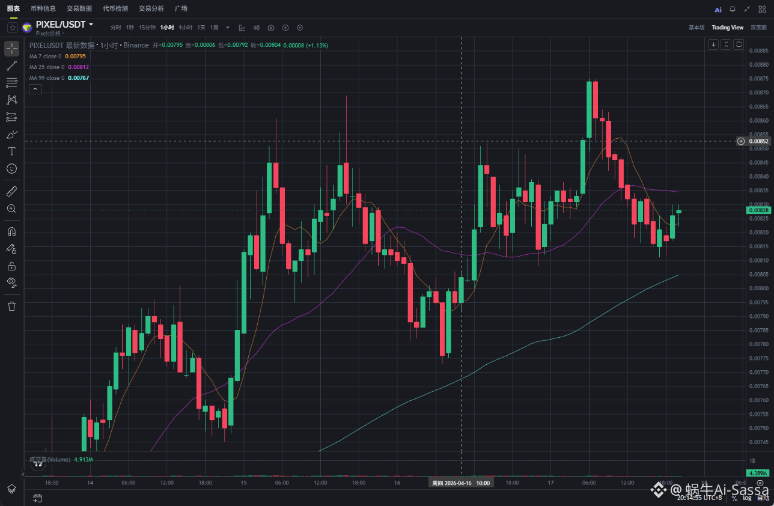
Task: Open the Pixels价格 link
Action: tap(50, 34)
